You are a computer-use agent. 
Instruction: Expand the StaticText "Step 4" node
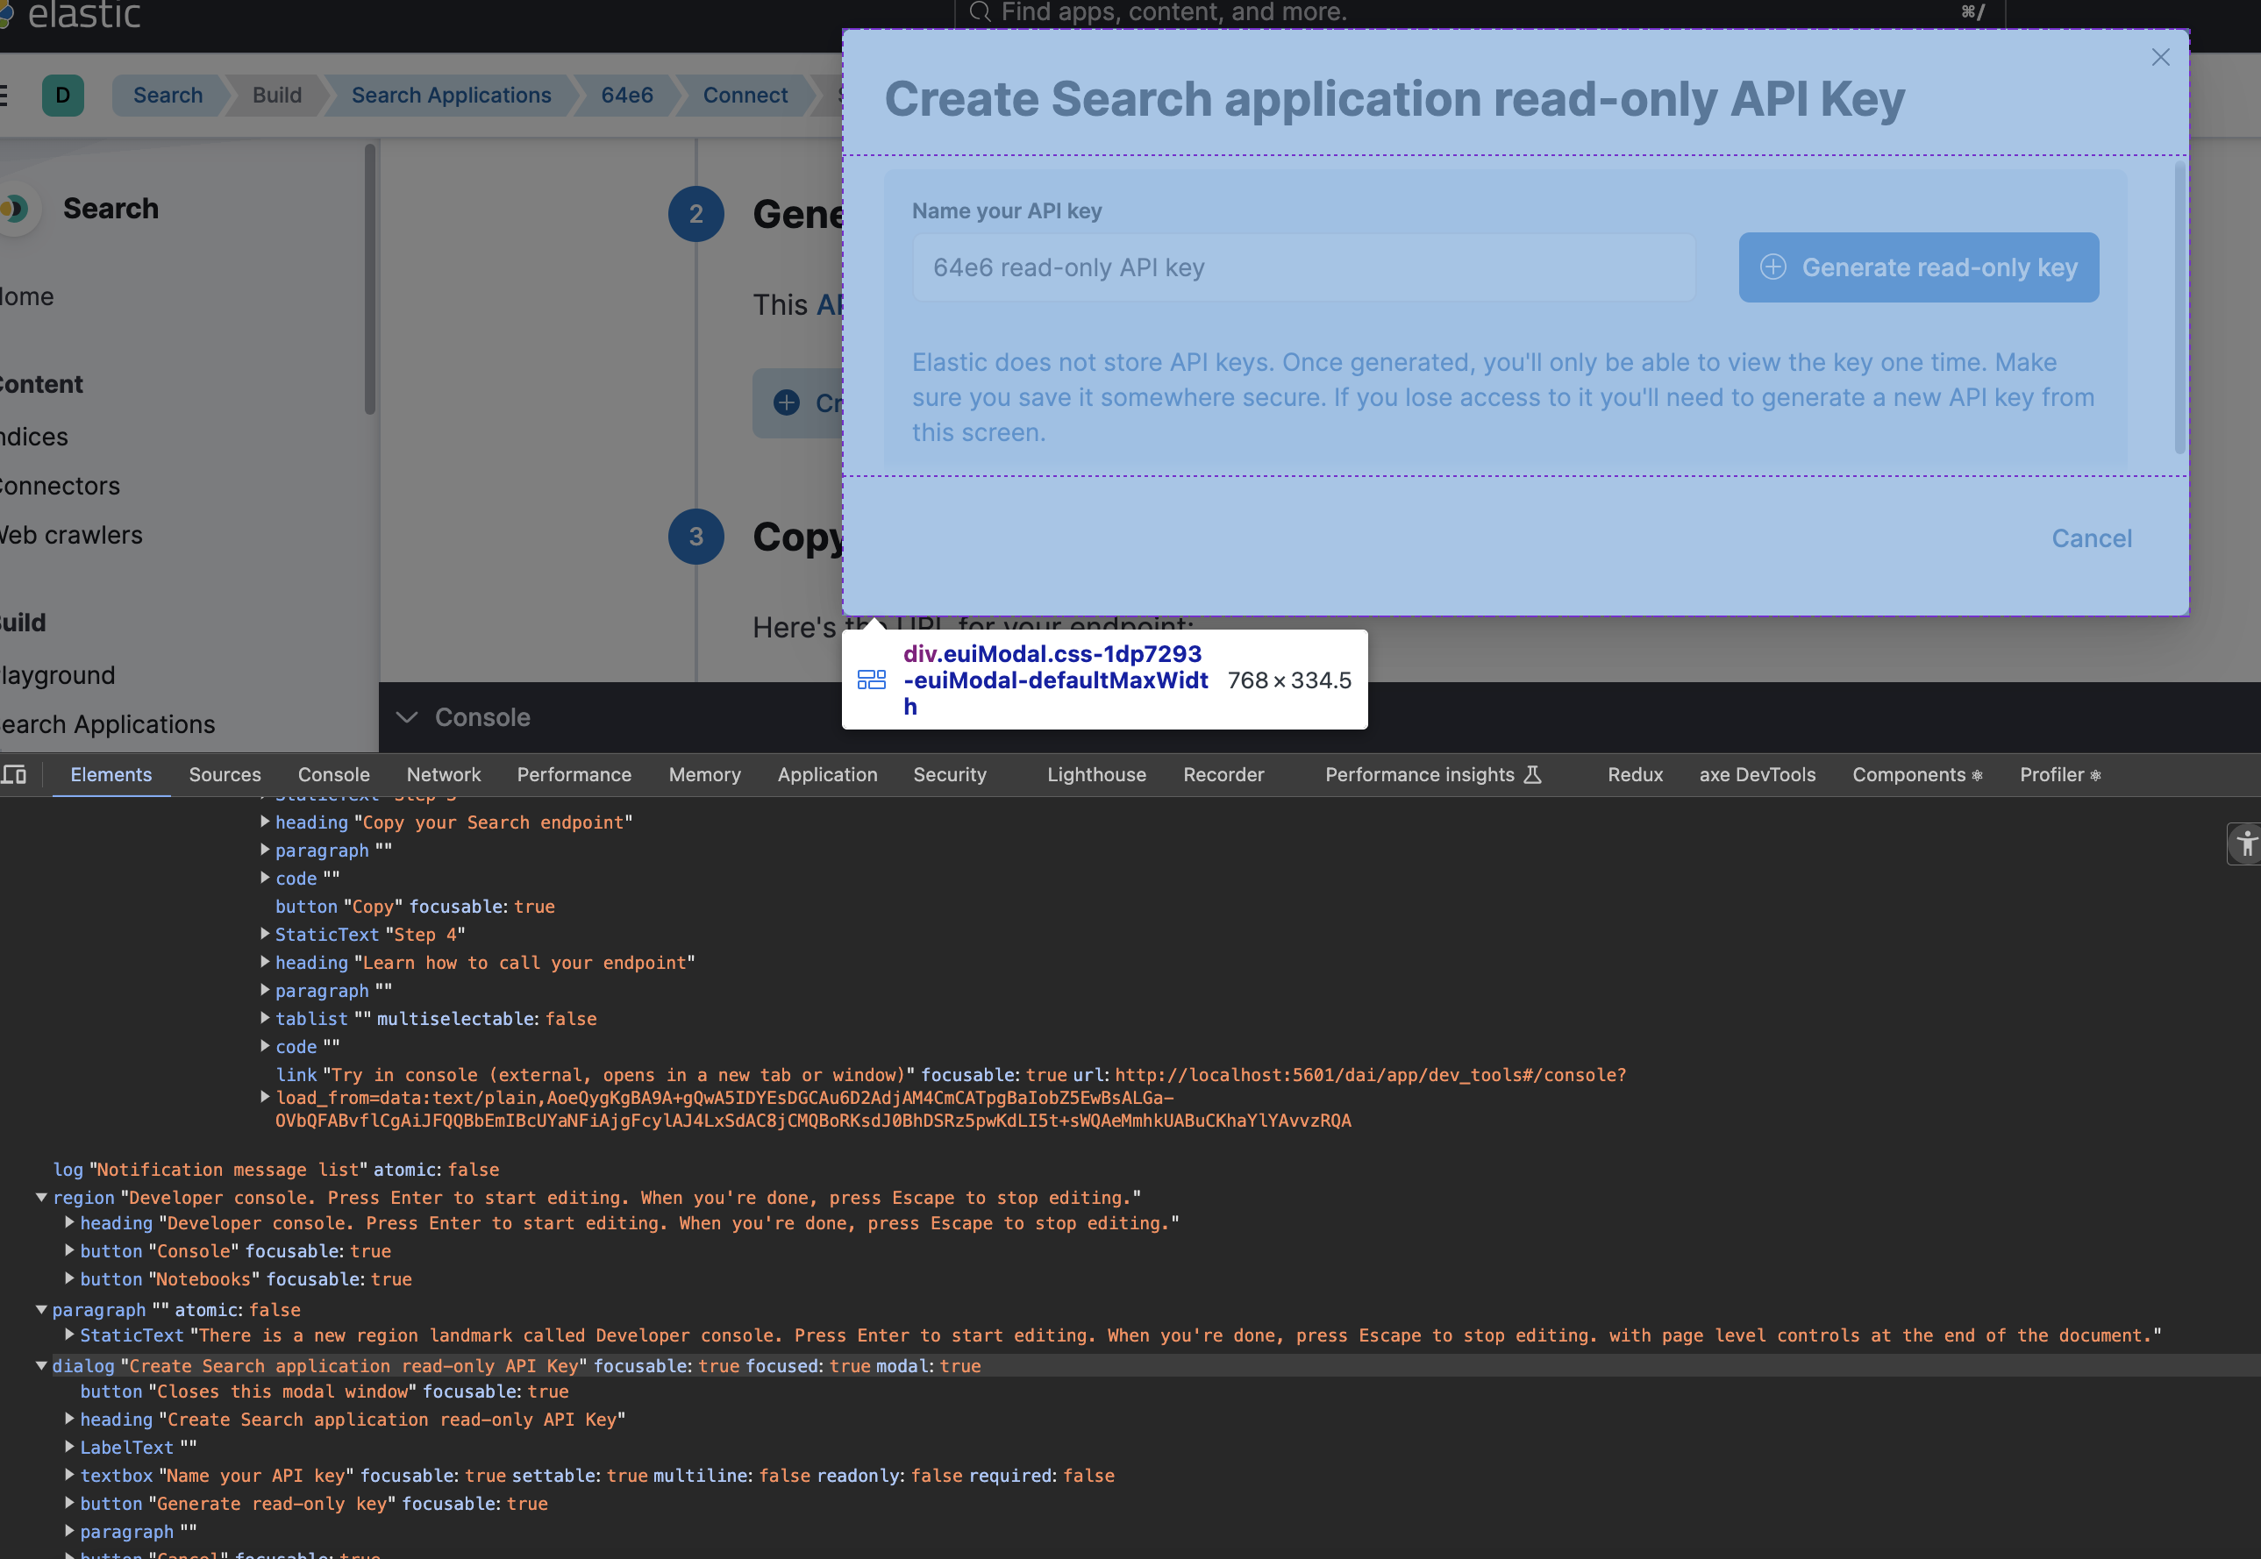coord(265,934)
